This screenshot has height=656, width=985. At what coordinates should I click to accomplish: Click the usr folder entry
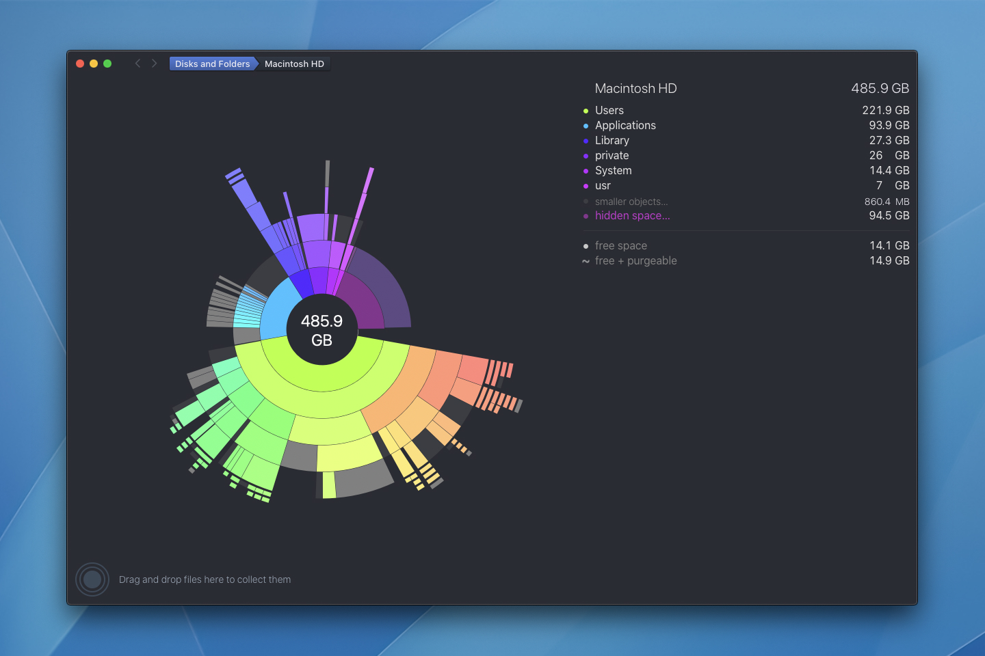(x=603, y=186)
